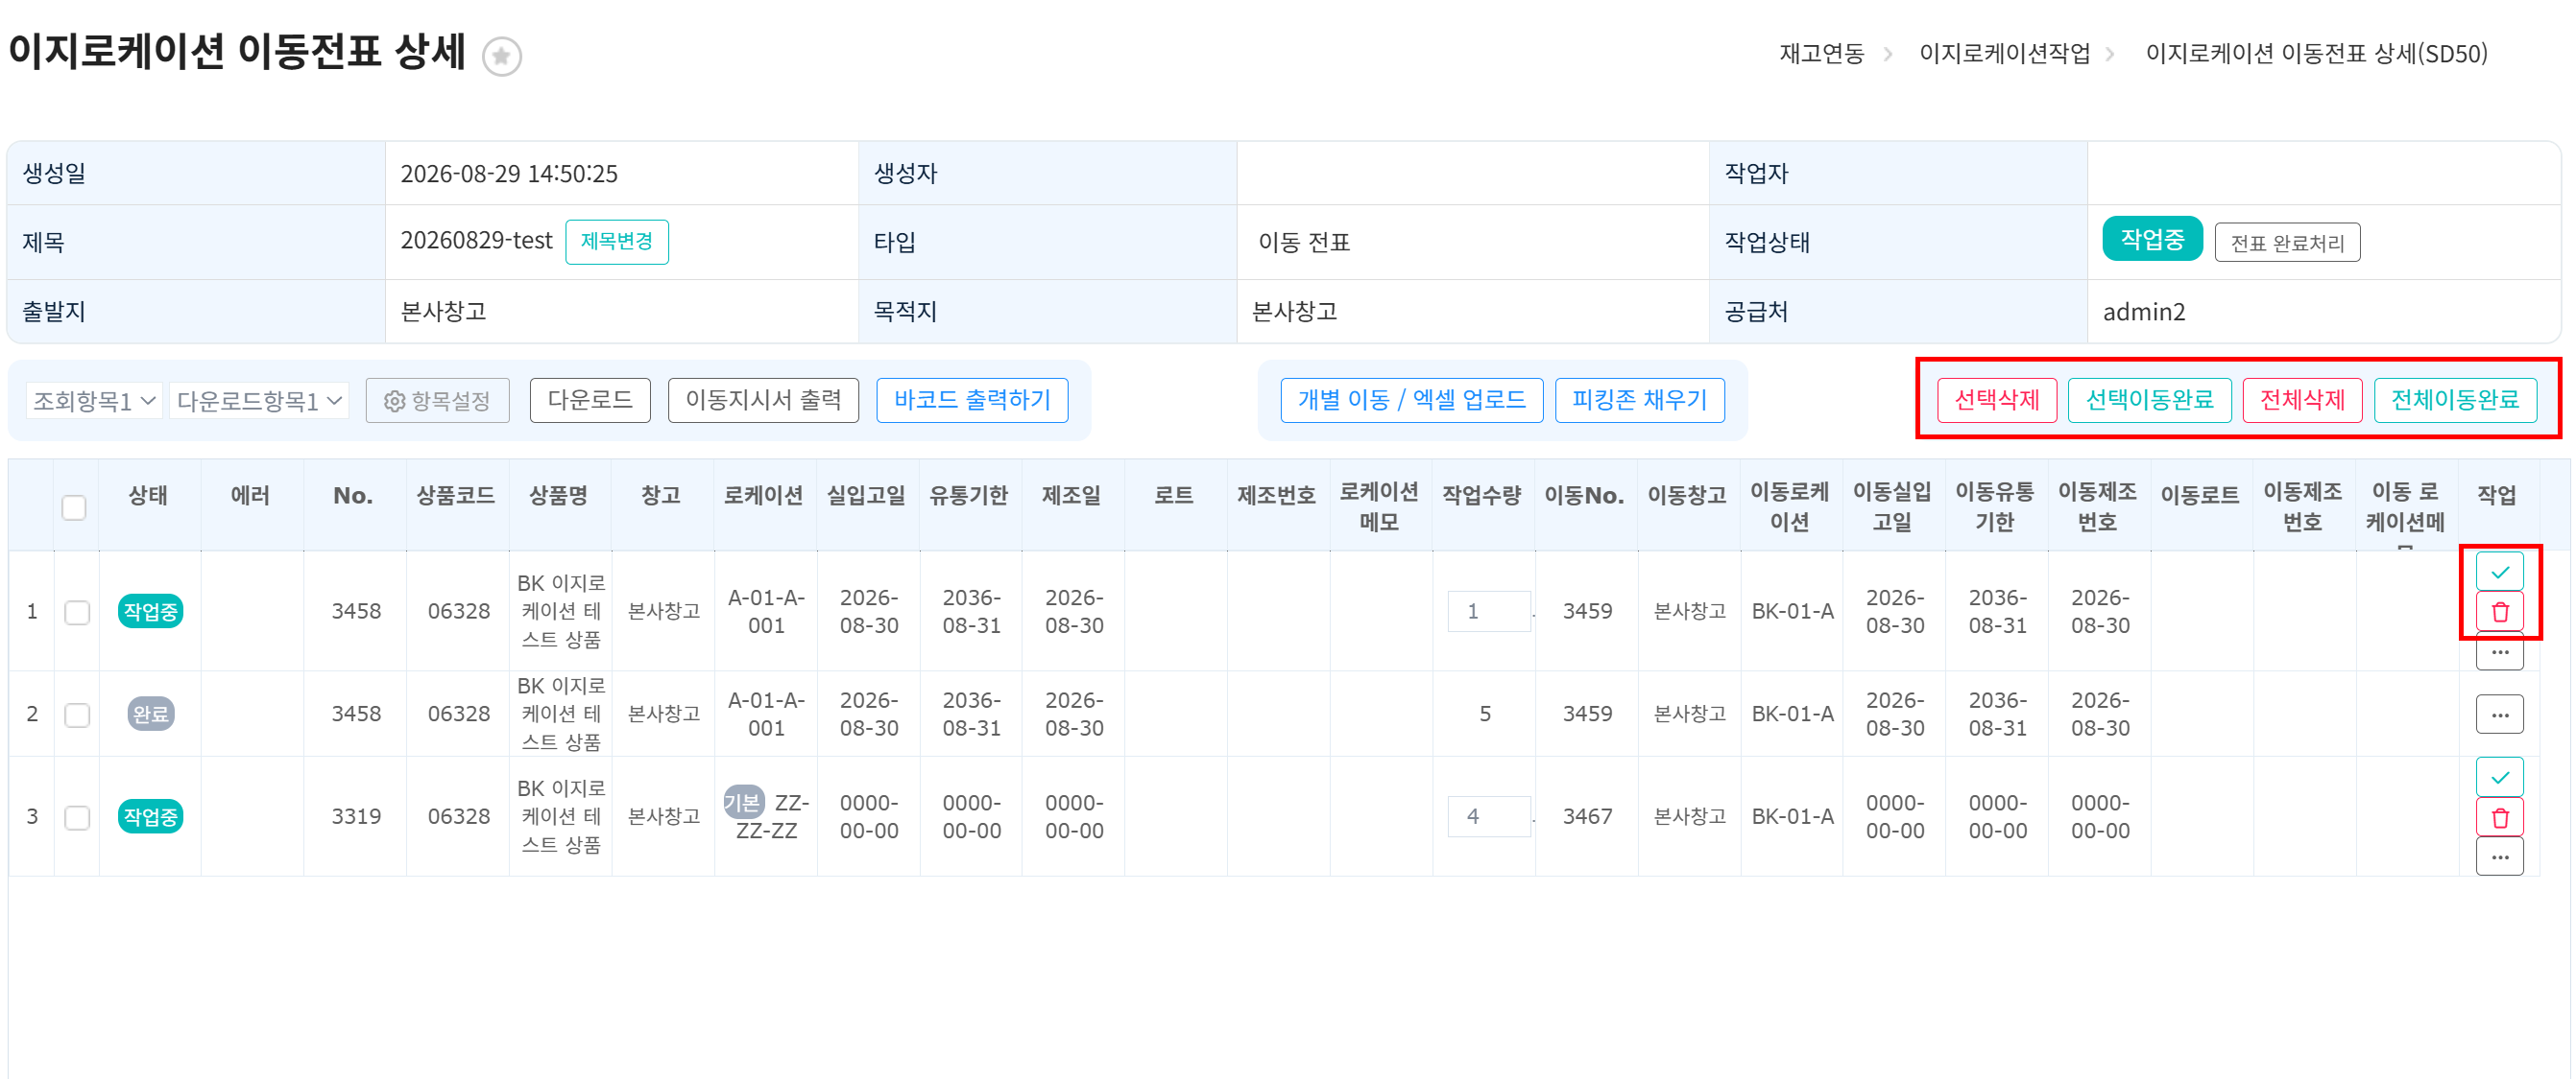Click the row 1 작업수량 input field

[1488, 612]
